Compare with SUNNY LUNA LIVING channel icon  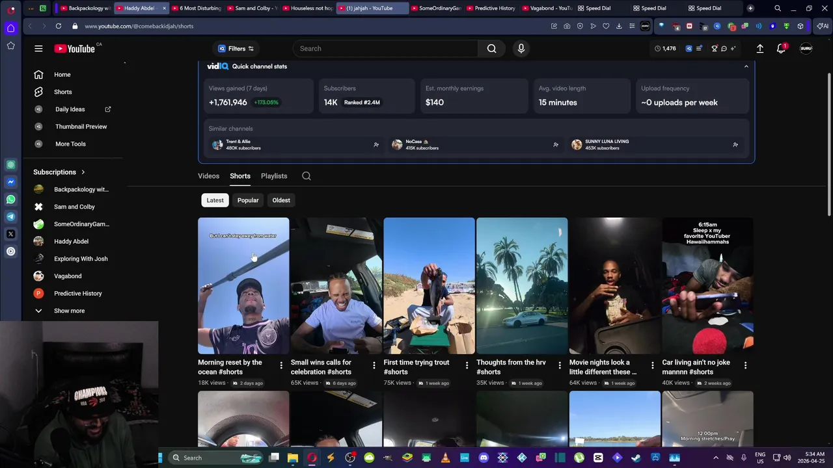735,145
